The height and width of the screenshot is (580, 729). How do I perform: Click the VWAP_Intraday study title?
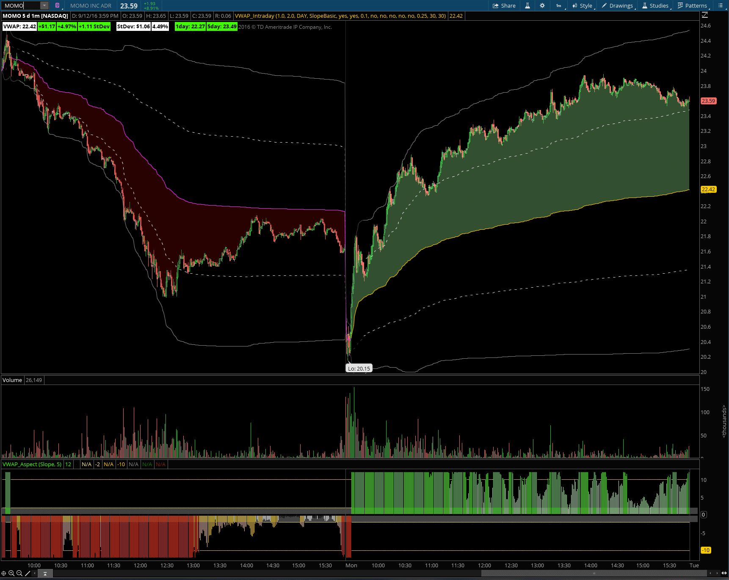pos(340,16)
